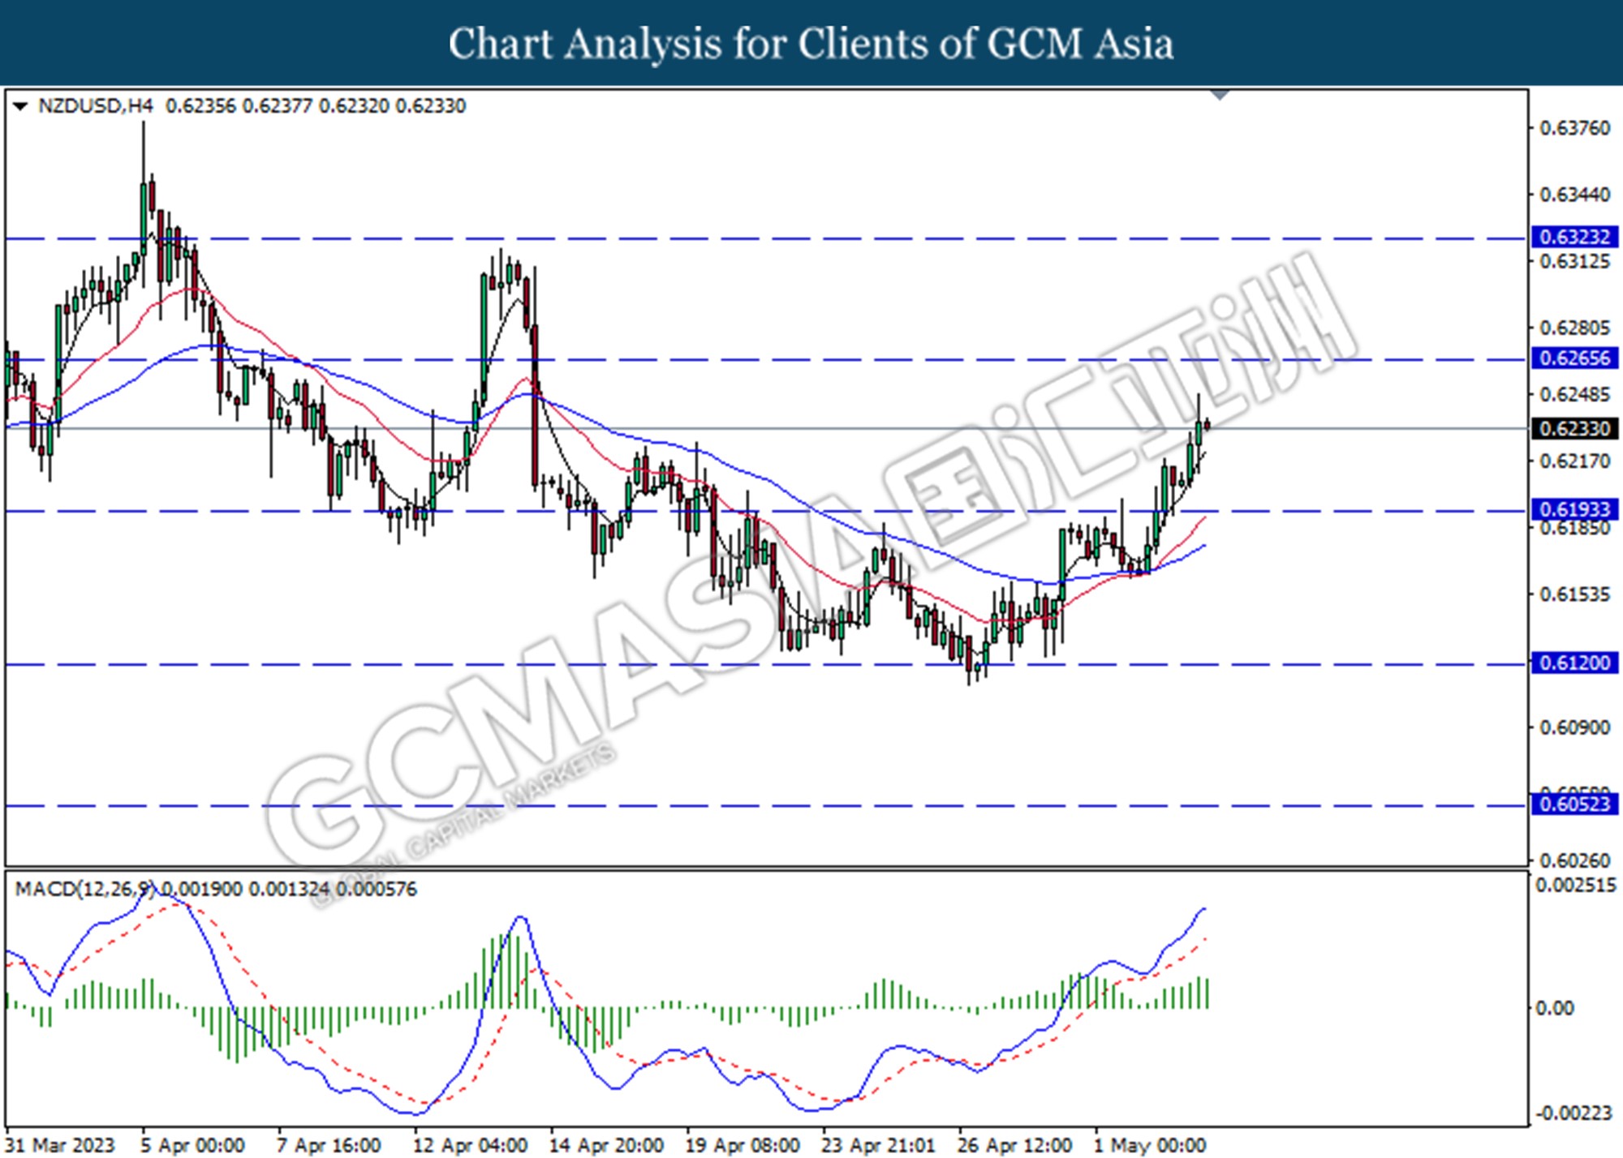This screenshot has height=1158, width=1623.
Task: Click the MACD(12,26,9) indicator label
Action: (x=85, y=889)
